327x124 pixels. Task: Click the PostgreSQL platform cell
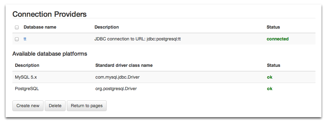coord(27,89)
